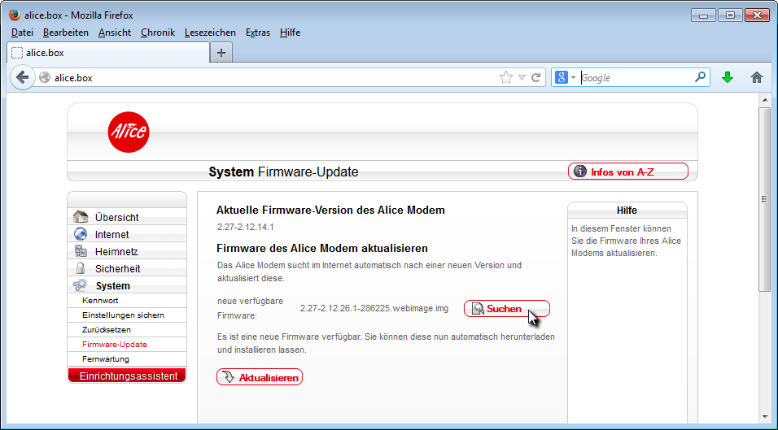Image resolution: width=778 pixels, height=430 pixels.
Task: Open the Ansicht menu
Action: [115, 33]
